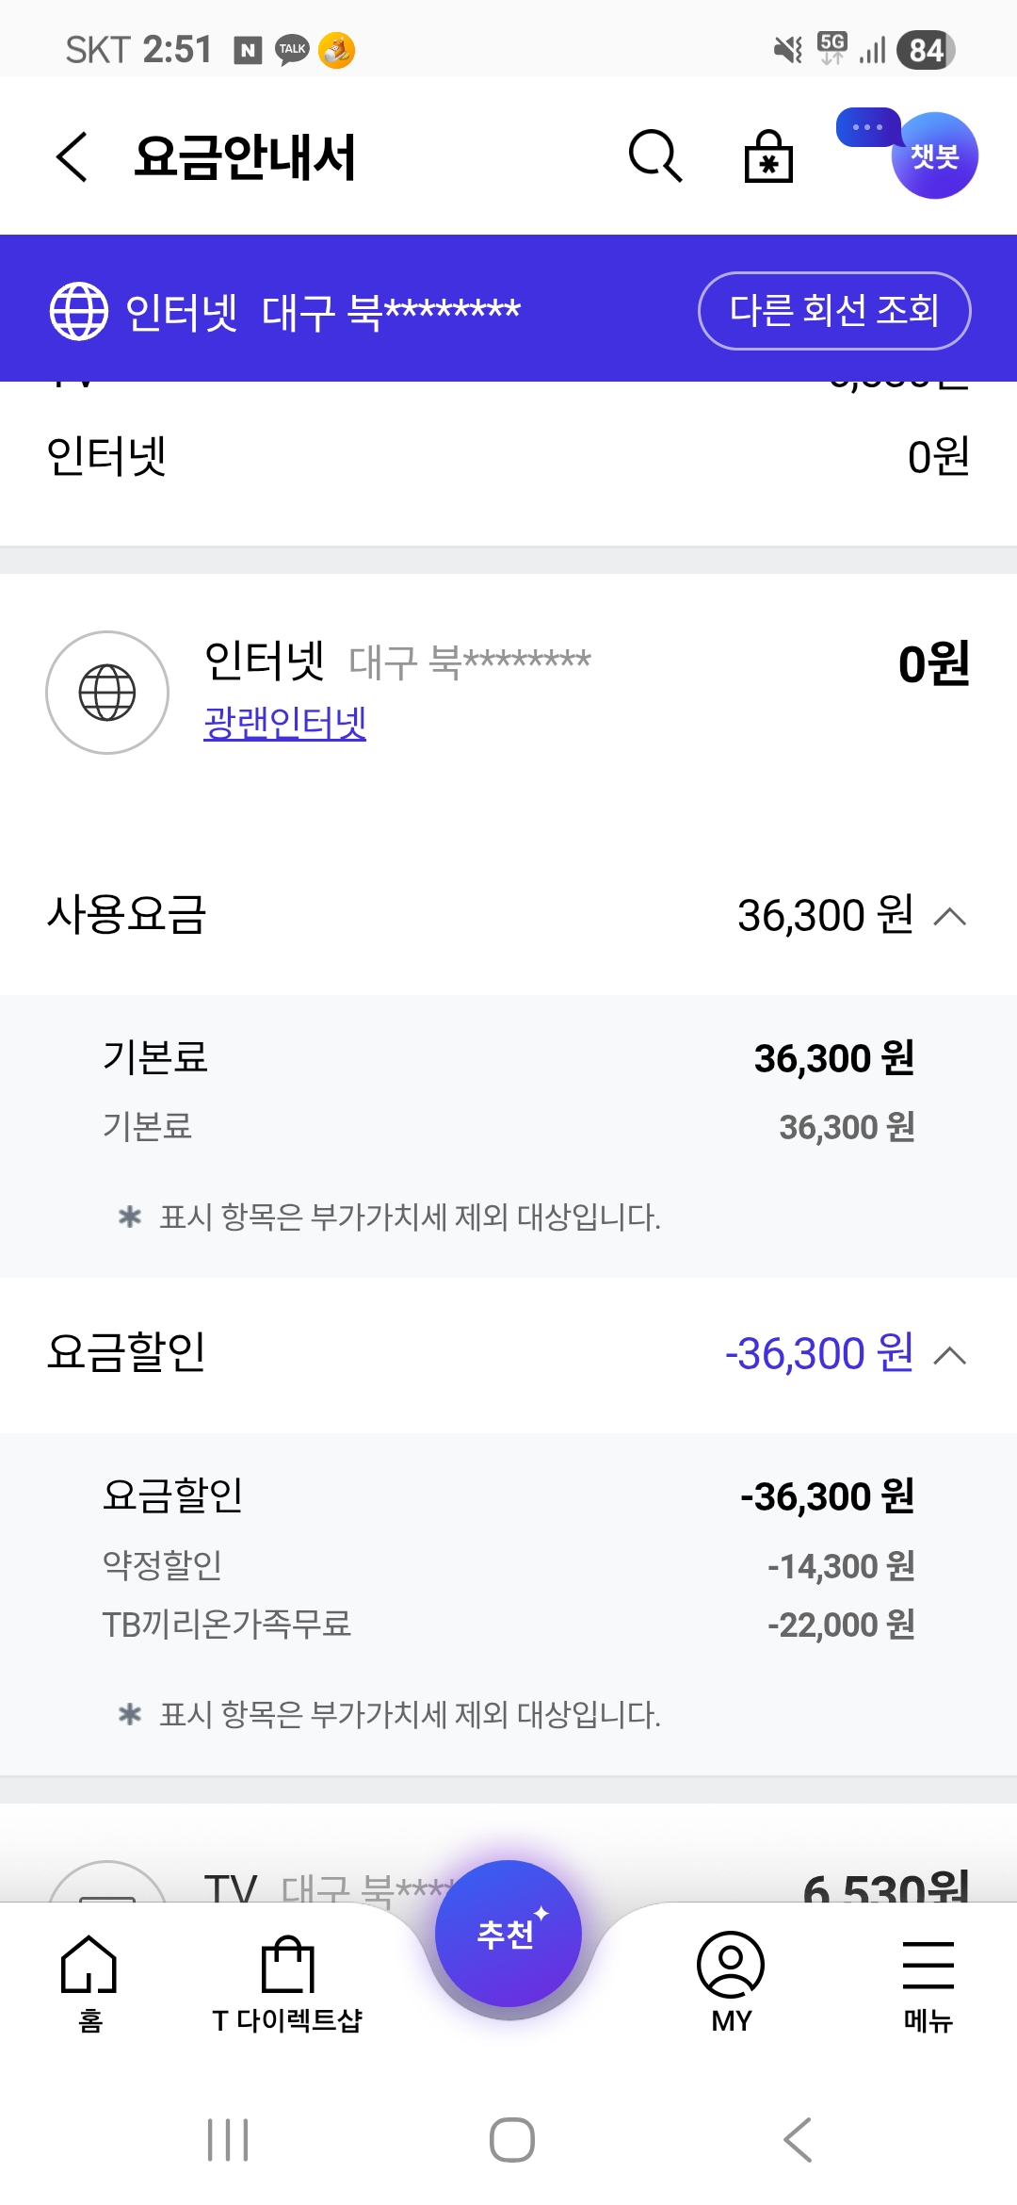Tap the circled globe icon beside 인터넷
The image size is (1017, 2205).
pos(107,693)
